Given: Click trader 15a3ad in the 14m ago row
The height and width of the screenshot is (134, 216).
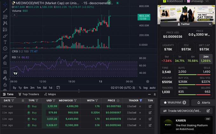Looking at the screenshot, I should click(x=132, y=125).
